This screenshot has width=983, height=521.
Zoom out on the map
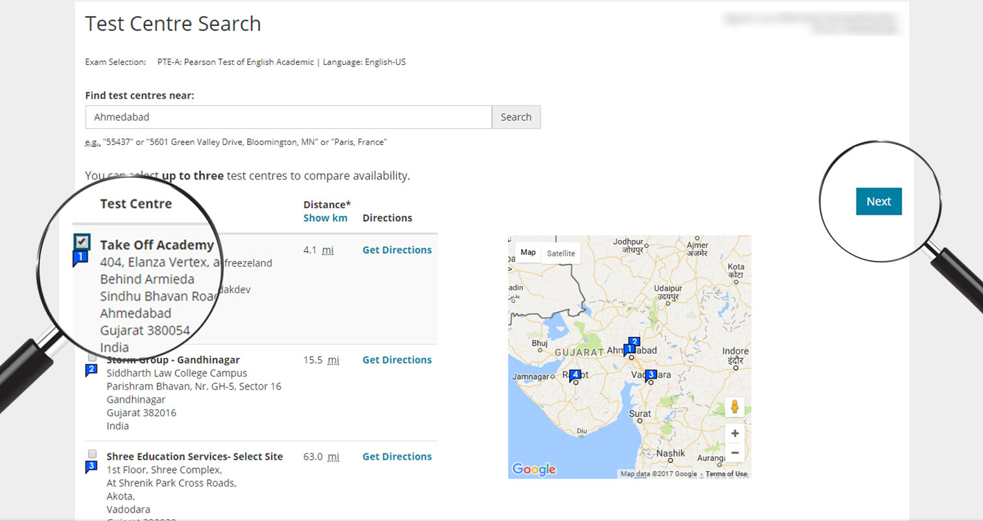[734, 452]
